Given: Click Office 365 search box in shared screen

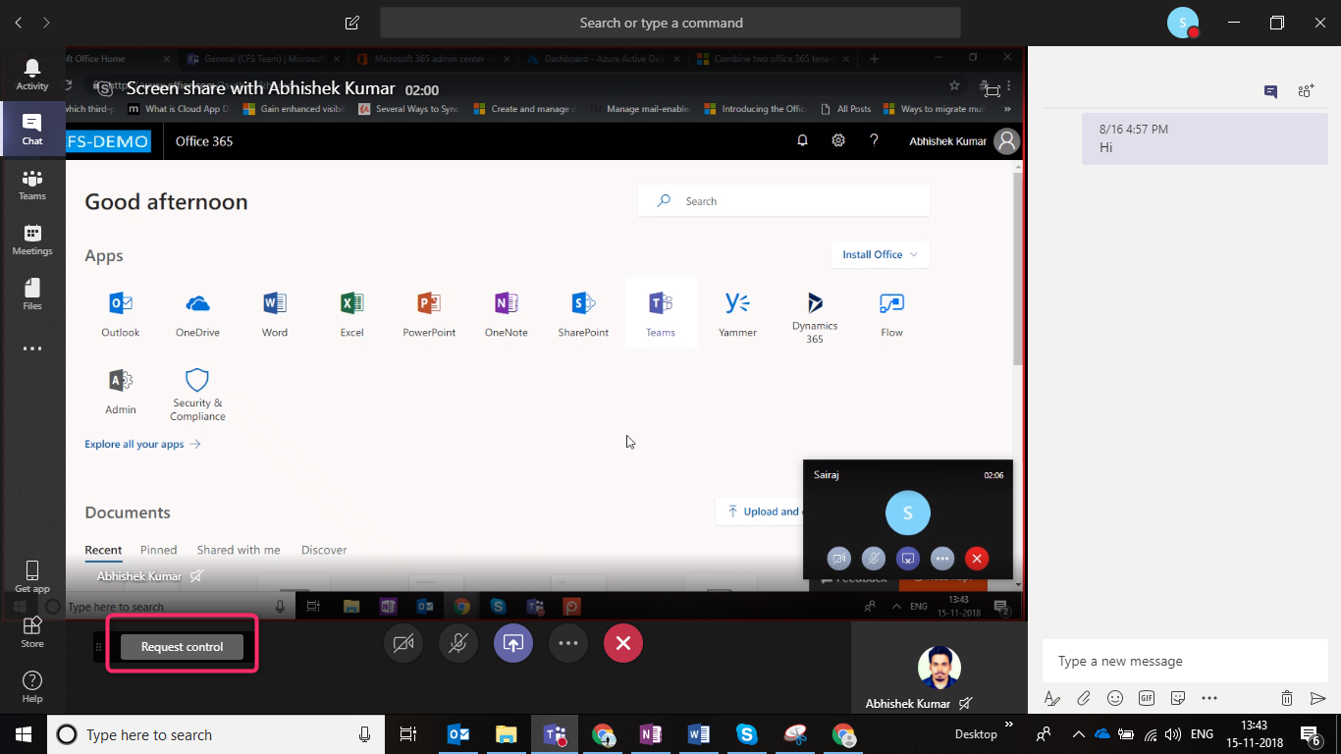Looking at the screenshot, I should pos(783,200).
